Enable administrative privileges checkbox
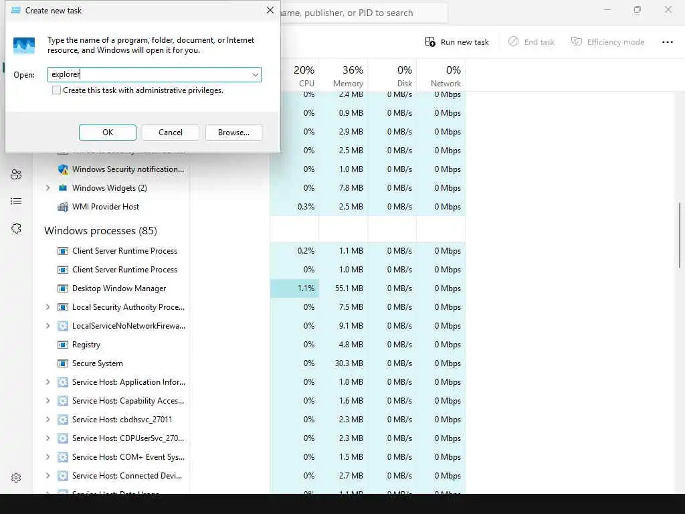 (56, 90)
